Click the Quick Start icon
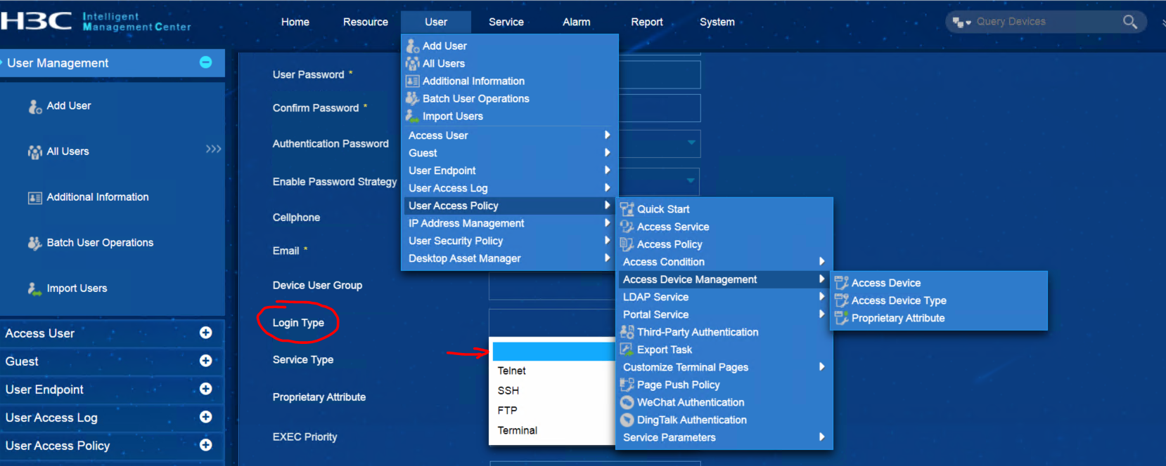Screen dimensions: 1166x466 pyautogui.click(x=627, y=209)
